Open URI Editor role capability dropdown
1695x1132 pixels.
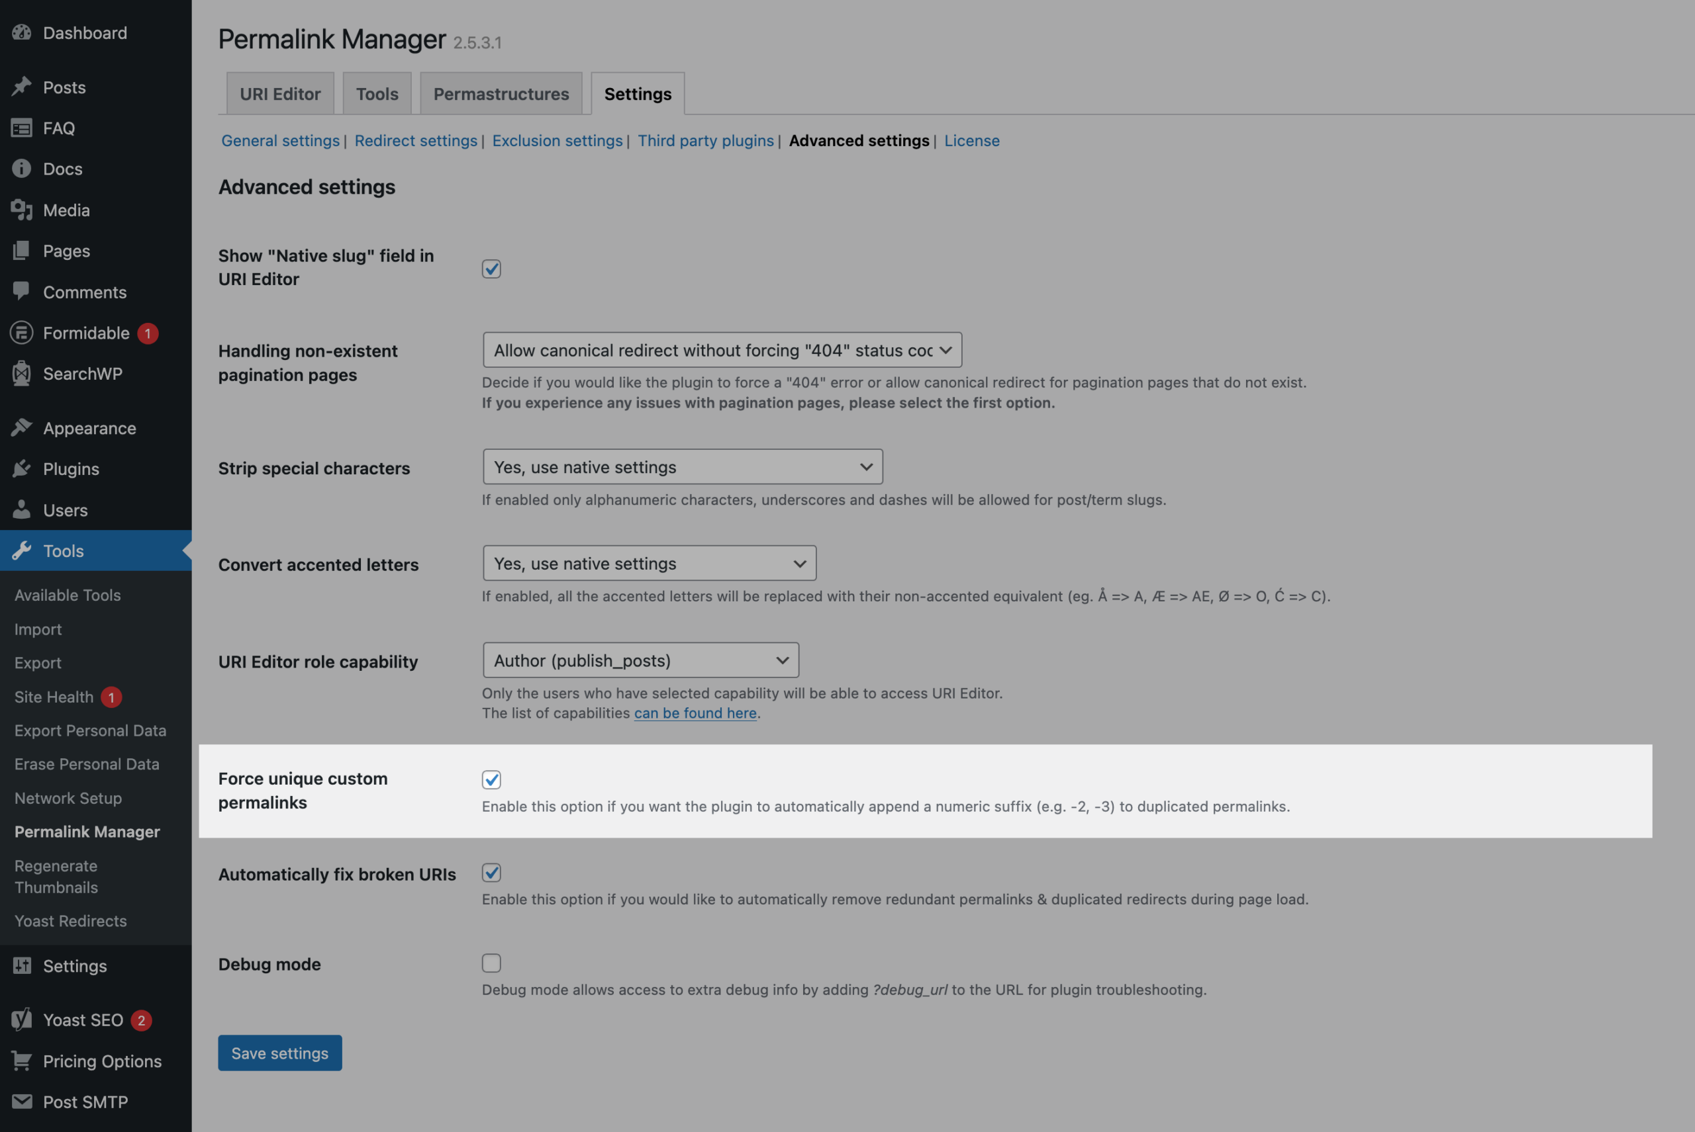(x=640, y=660)
